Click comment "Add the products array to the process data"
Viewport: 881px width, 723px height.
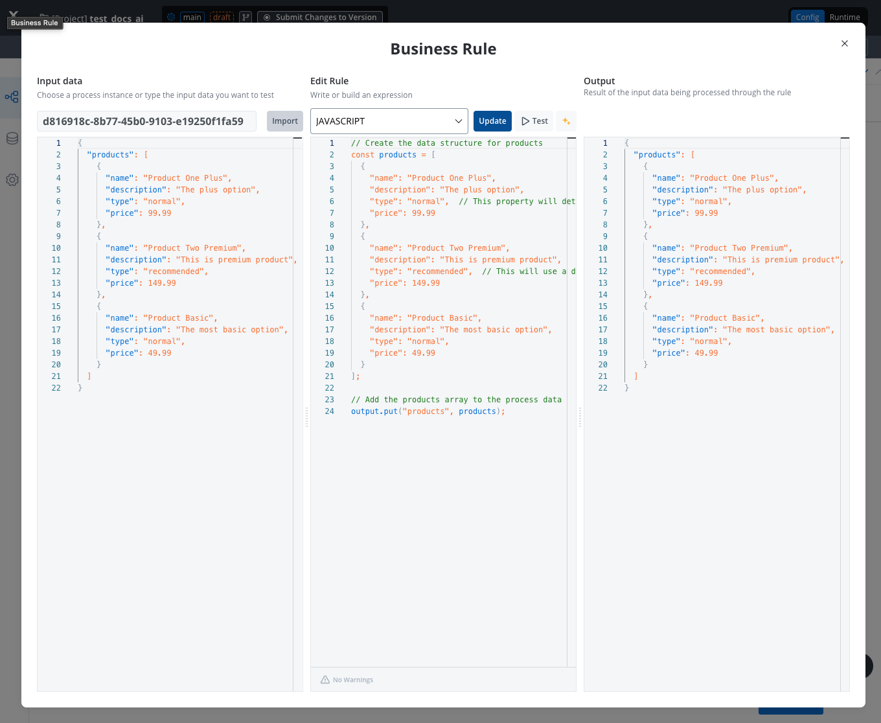pyautogui.click(x=456, y=400)
